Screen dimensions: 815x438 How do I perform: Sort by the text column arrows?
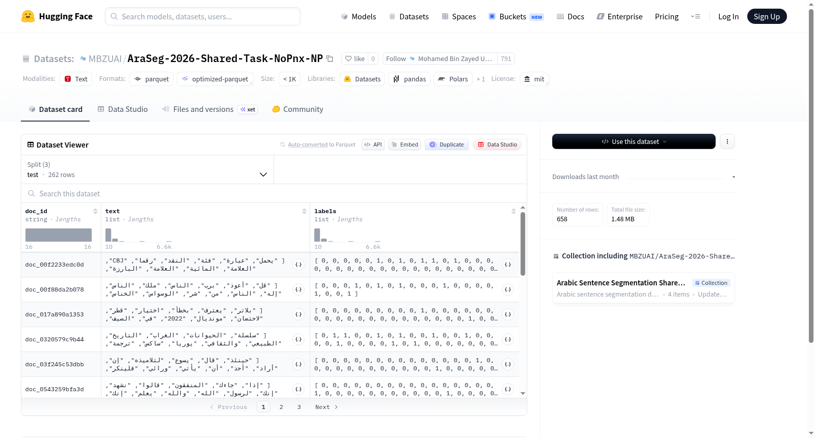click(x=304, y=211)
